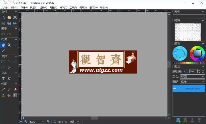The height and width of the screenshot is (124, 206).
Task: Move layer up with the up arrow icon
Action: click(192, 120)
